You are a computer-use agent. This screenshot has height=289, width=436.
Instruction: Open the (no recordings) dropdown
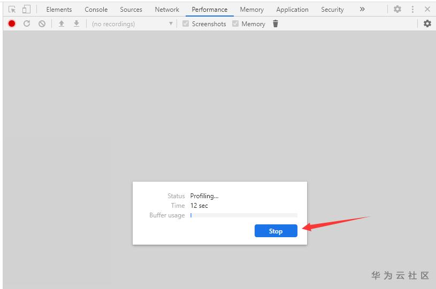132,24
